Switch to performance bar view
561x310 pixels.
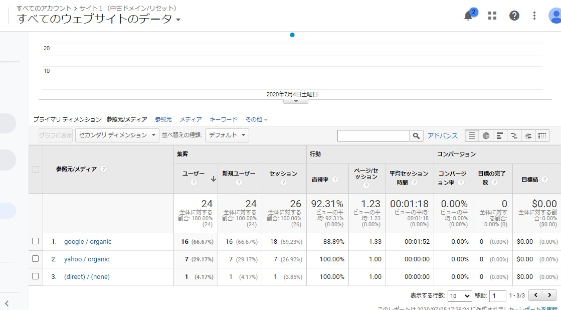coord(500,135)
